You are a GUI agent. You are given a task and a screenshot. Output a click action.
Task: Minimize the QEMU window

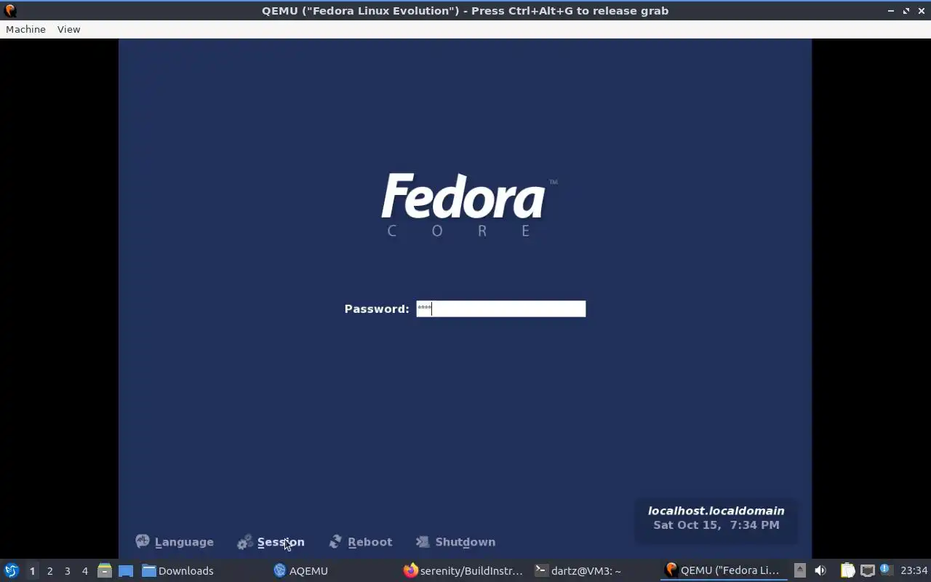pos(891,11)
